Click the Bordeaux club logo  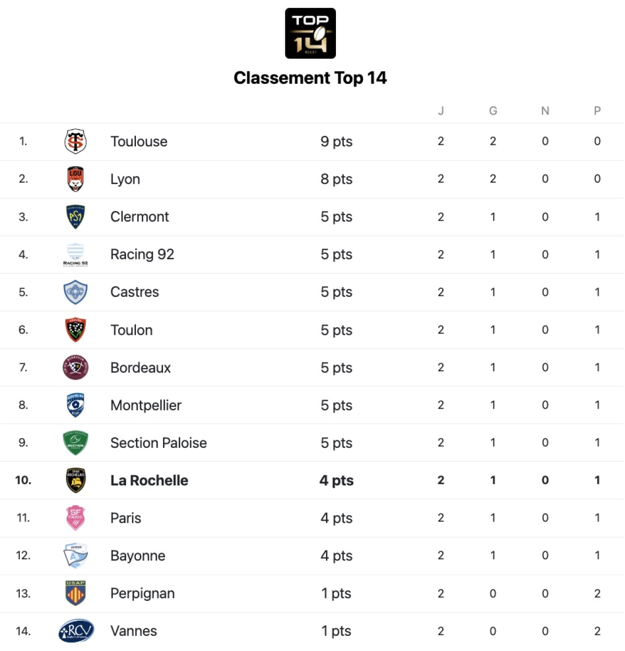(x=76, y=368)
